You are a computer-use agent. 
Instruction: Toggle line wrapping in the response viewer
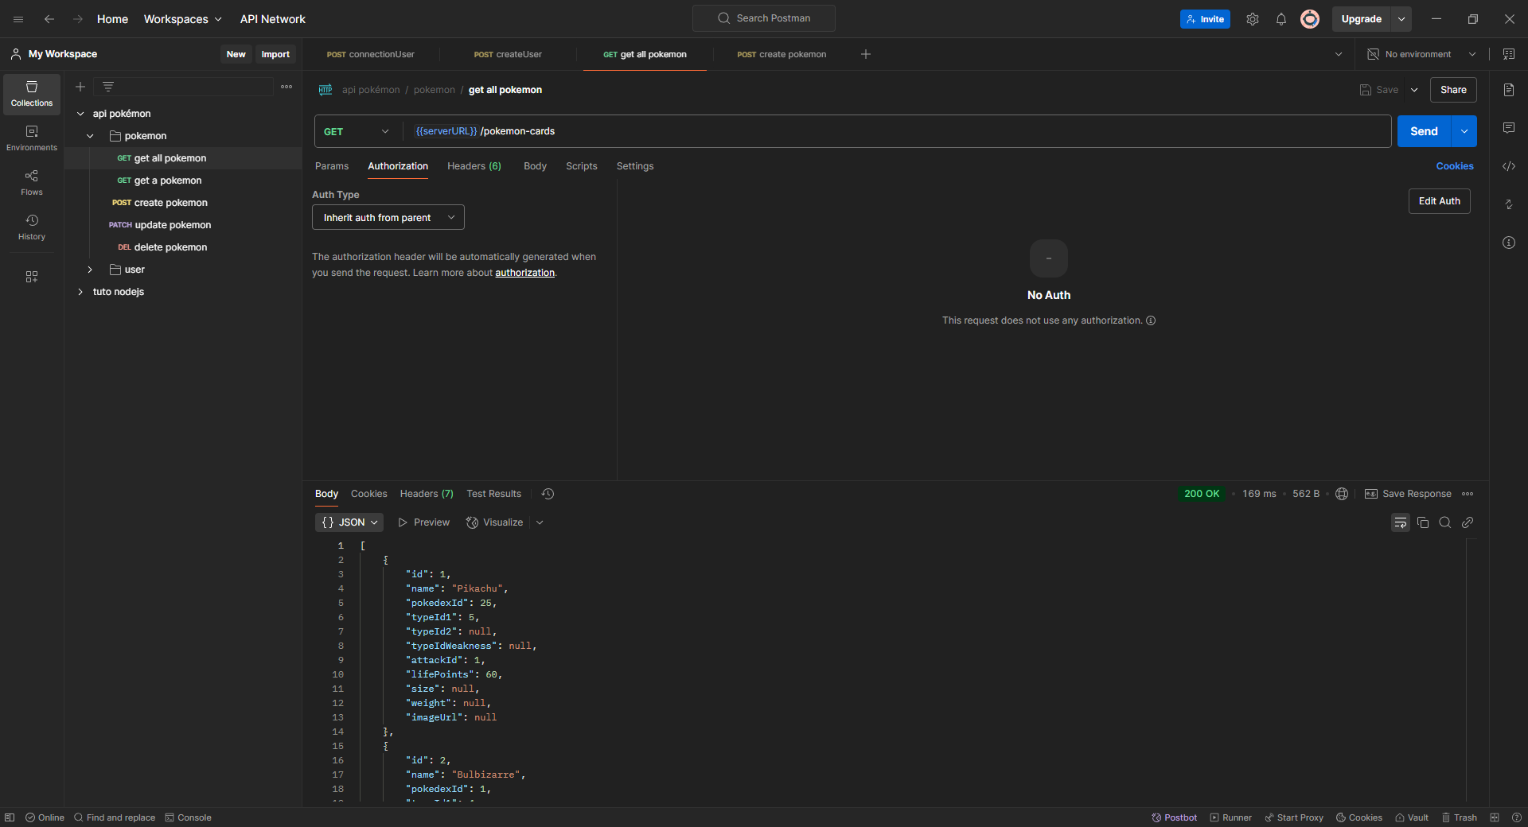click(x=1401, y=522)
